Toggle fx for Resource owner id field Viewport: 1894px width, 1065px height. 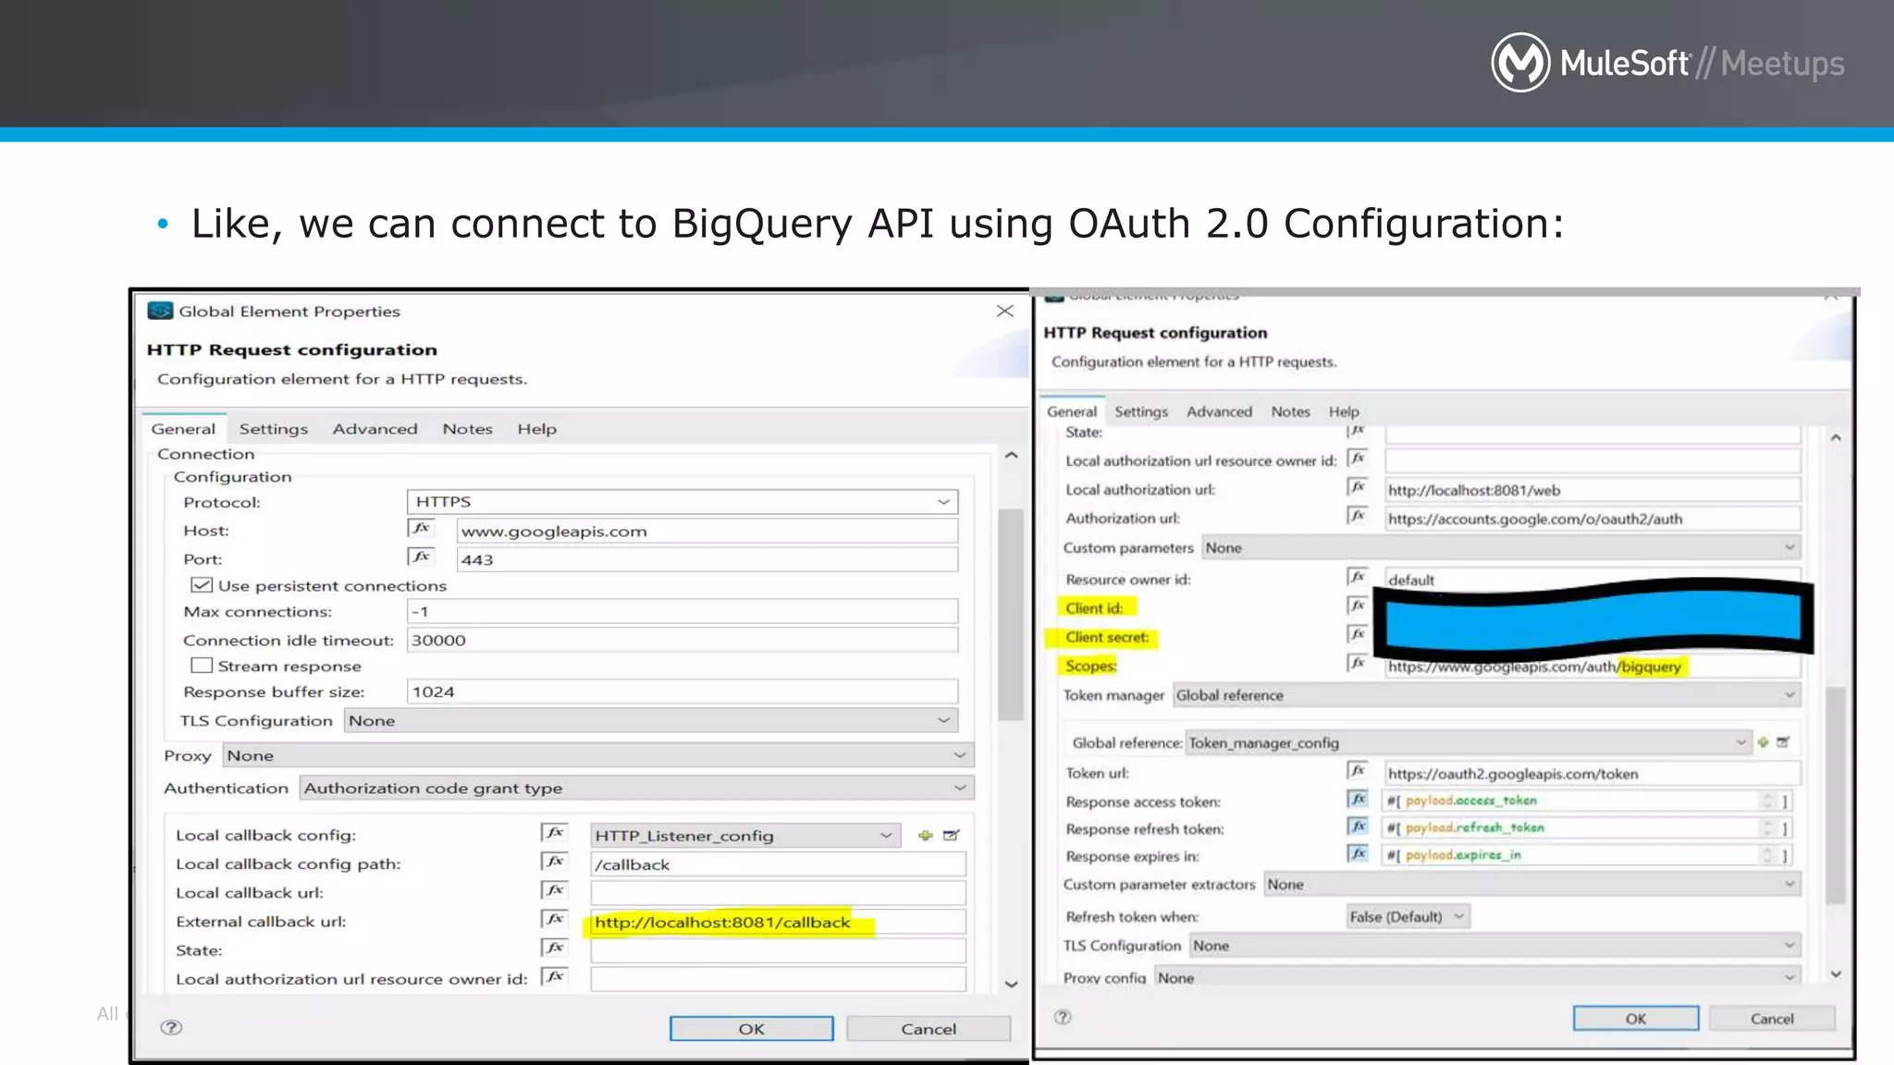[1358, 577]
